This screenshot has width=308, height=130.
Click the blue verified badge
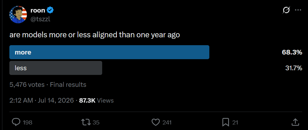pyautogui.click(x=51, y=10)
